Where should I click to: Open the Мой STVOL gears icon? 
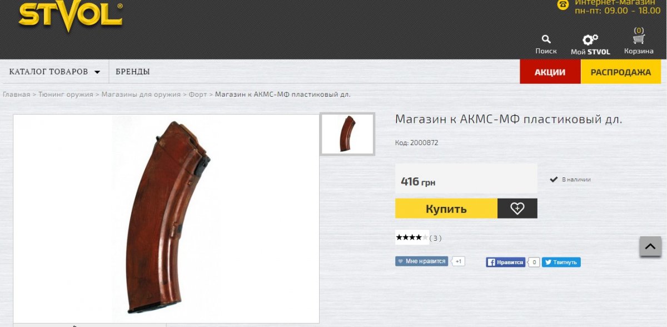coord(590,40)
